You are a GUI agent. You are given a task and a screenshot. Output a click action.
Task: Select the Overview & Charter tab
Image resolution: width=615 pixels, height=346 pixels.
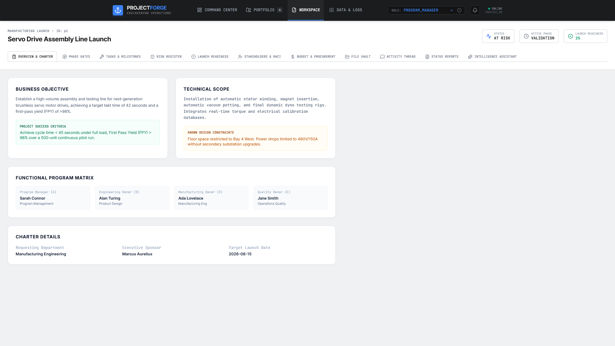point(32,57)
